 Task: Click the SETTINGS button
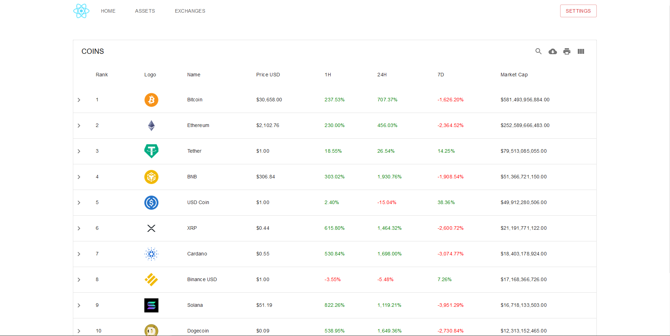pyautogui.click(x=578, y=11)
